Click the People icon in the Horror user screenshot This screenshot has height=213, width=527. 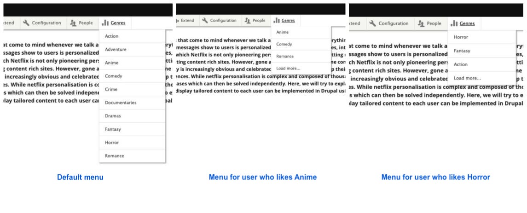tap(422, 23)
